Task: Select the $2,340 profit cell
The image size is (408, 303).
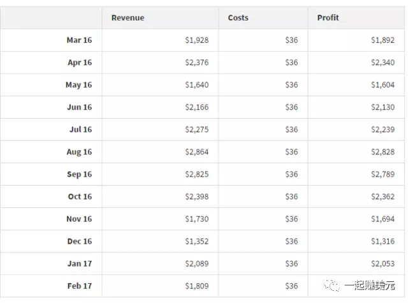Action: coord(383,63)
